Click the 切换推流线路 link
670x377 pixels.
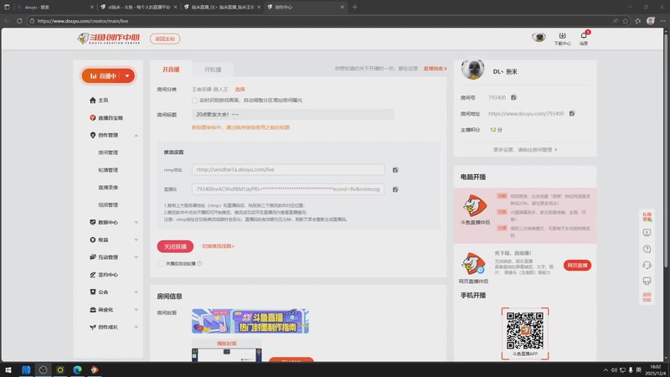pos(218,246)
